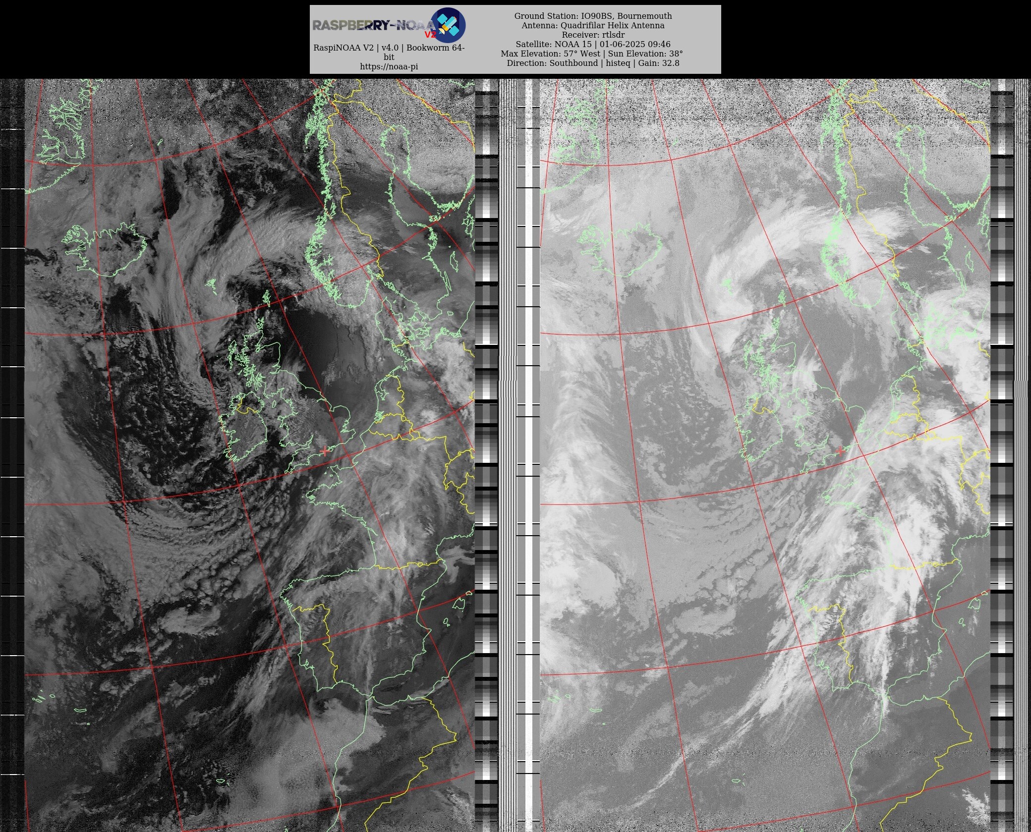Click the satellite emblem in the logo
This screenshot has height=832, width=1031.
448,25
